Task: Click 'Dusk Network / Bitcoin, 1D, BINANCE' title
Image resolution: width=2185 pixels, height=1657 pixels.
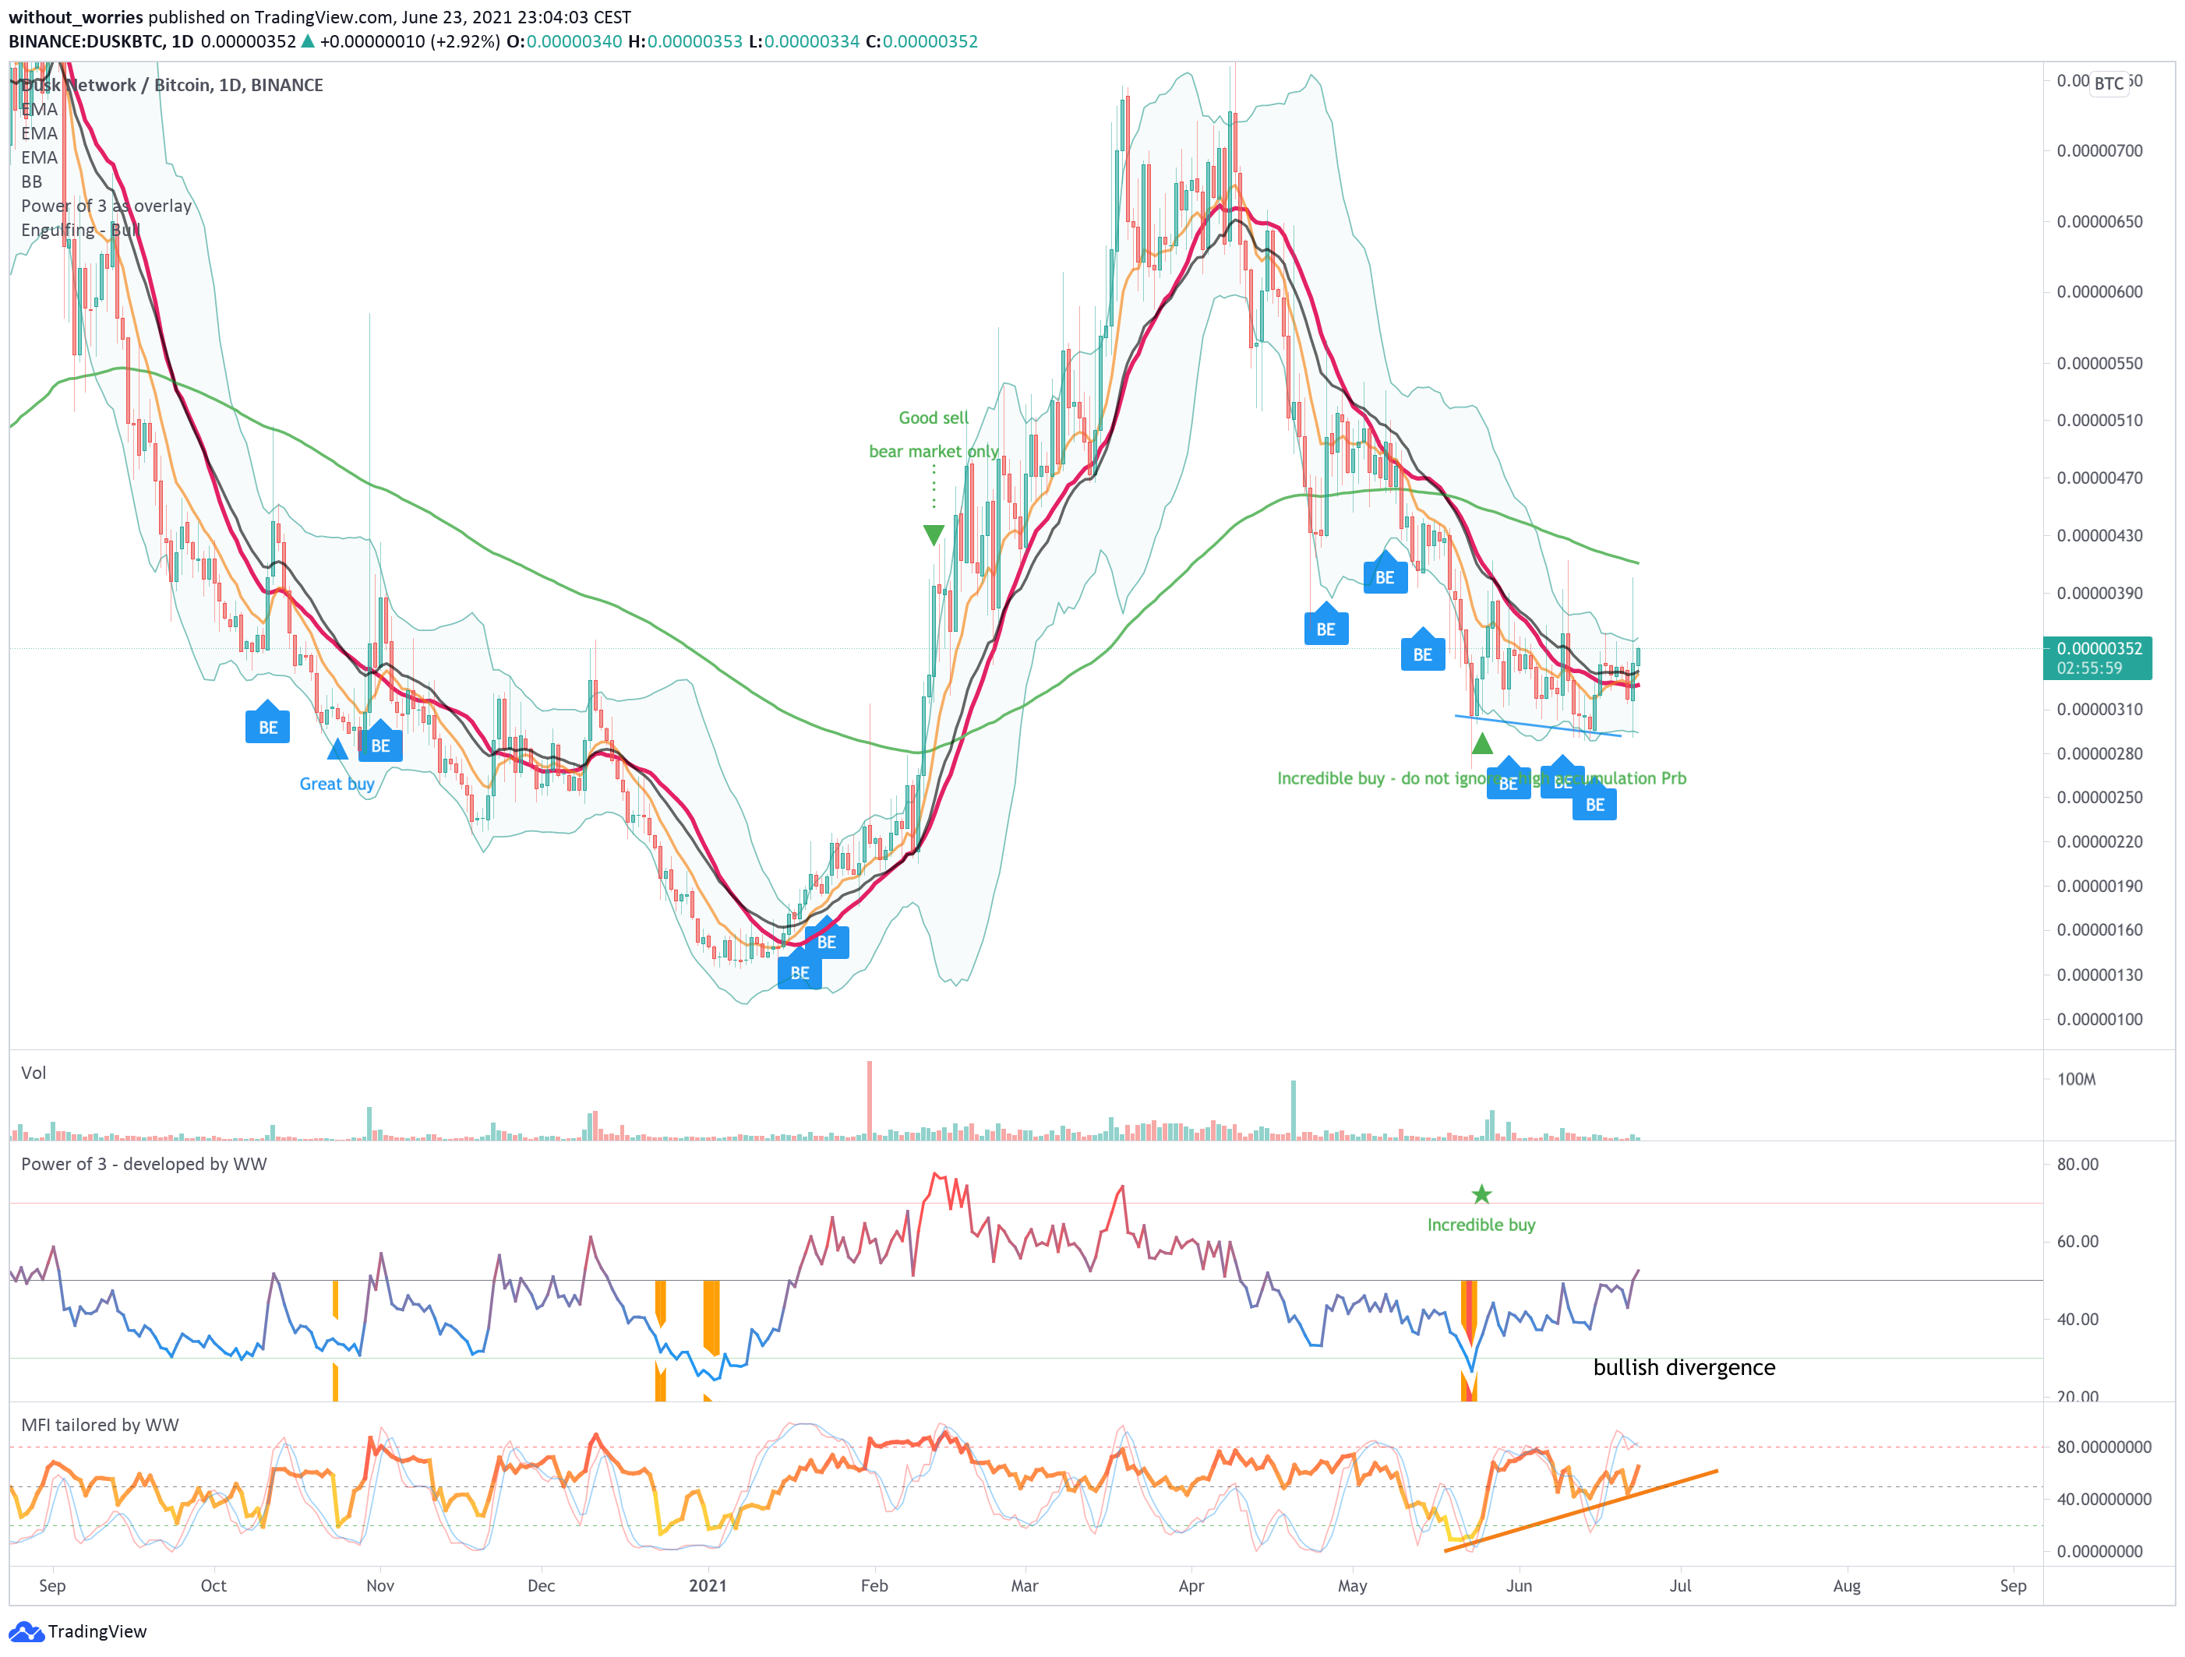Action: click(172, 85)
